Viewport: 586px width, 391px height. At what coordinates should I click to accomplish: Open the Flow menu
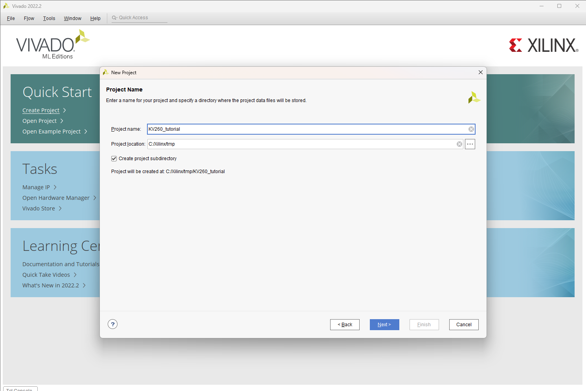point(29,18)
